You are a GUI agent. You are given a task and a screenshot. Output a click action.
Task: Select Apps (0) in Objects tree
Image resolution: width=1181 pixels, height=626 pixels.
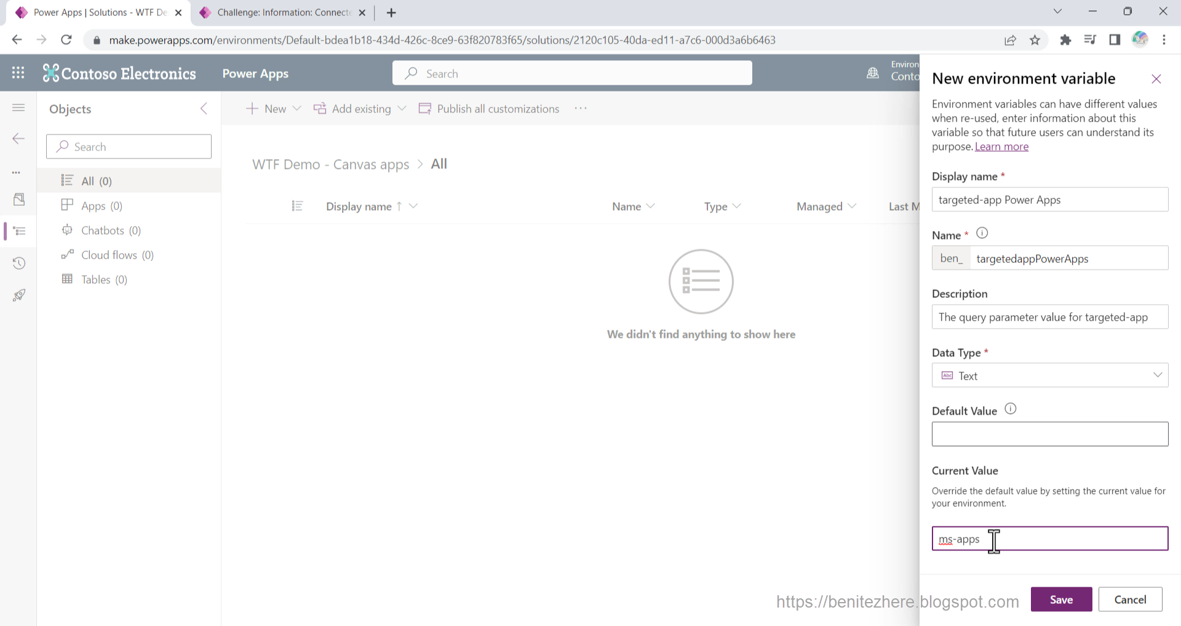pos(129,205)
